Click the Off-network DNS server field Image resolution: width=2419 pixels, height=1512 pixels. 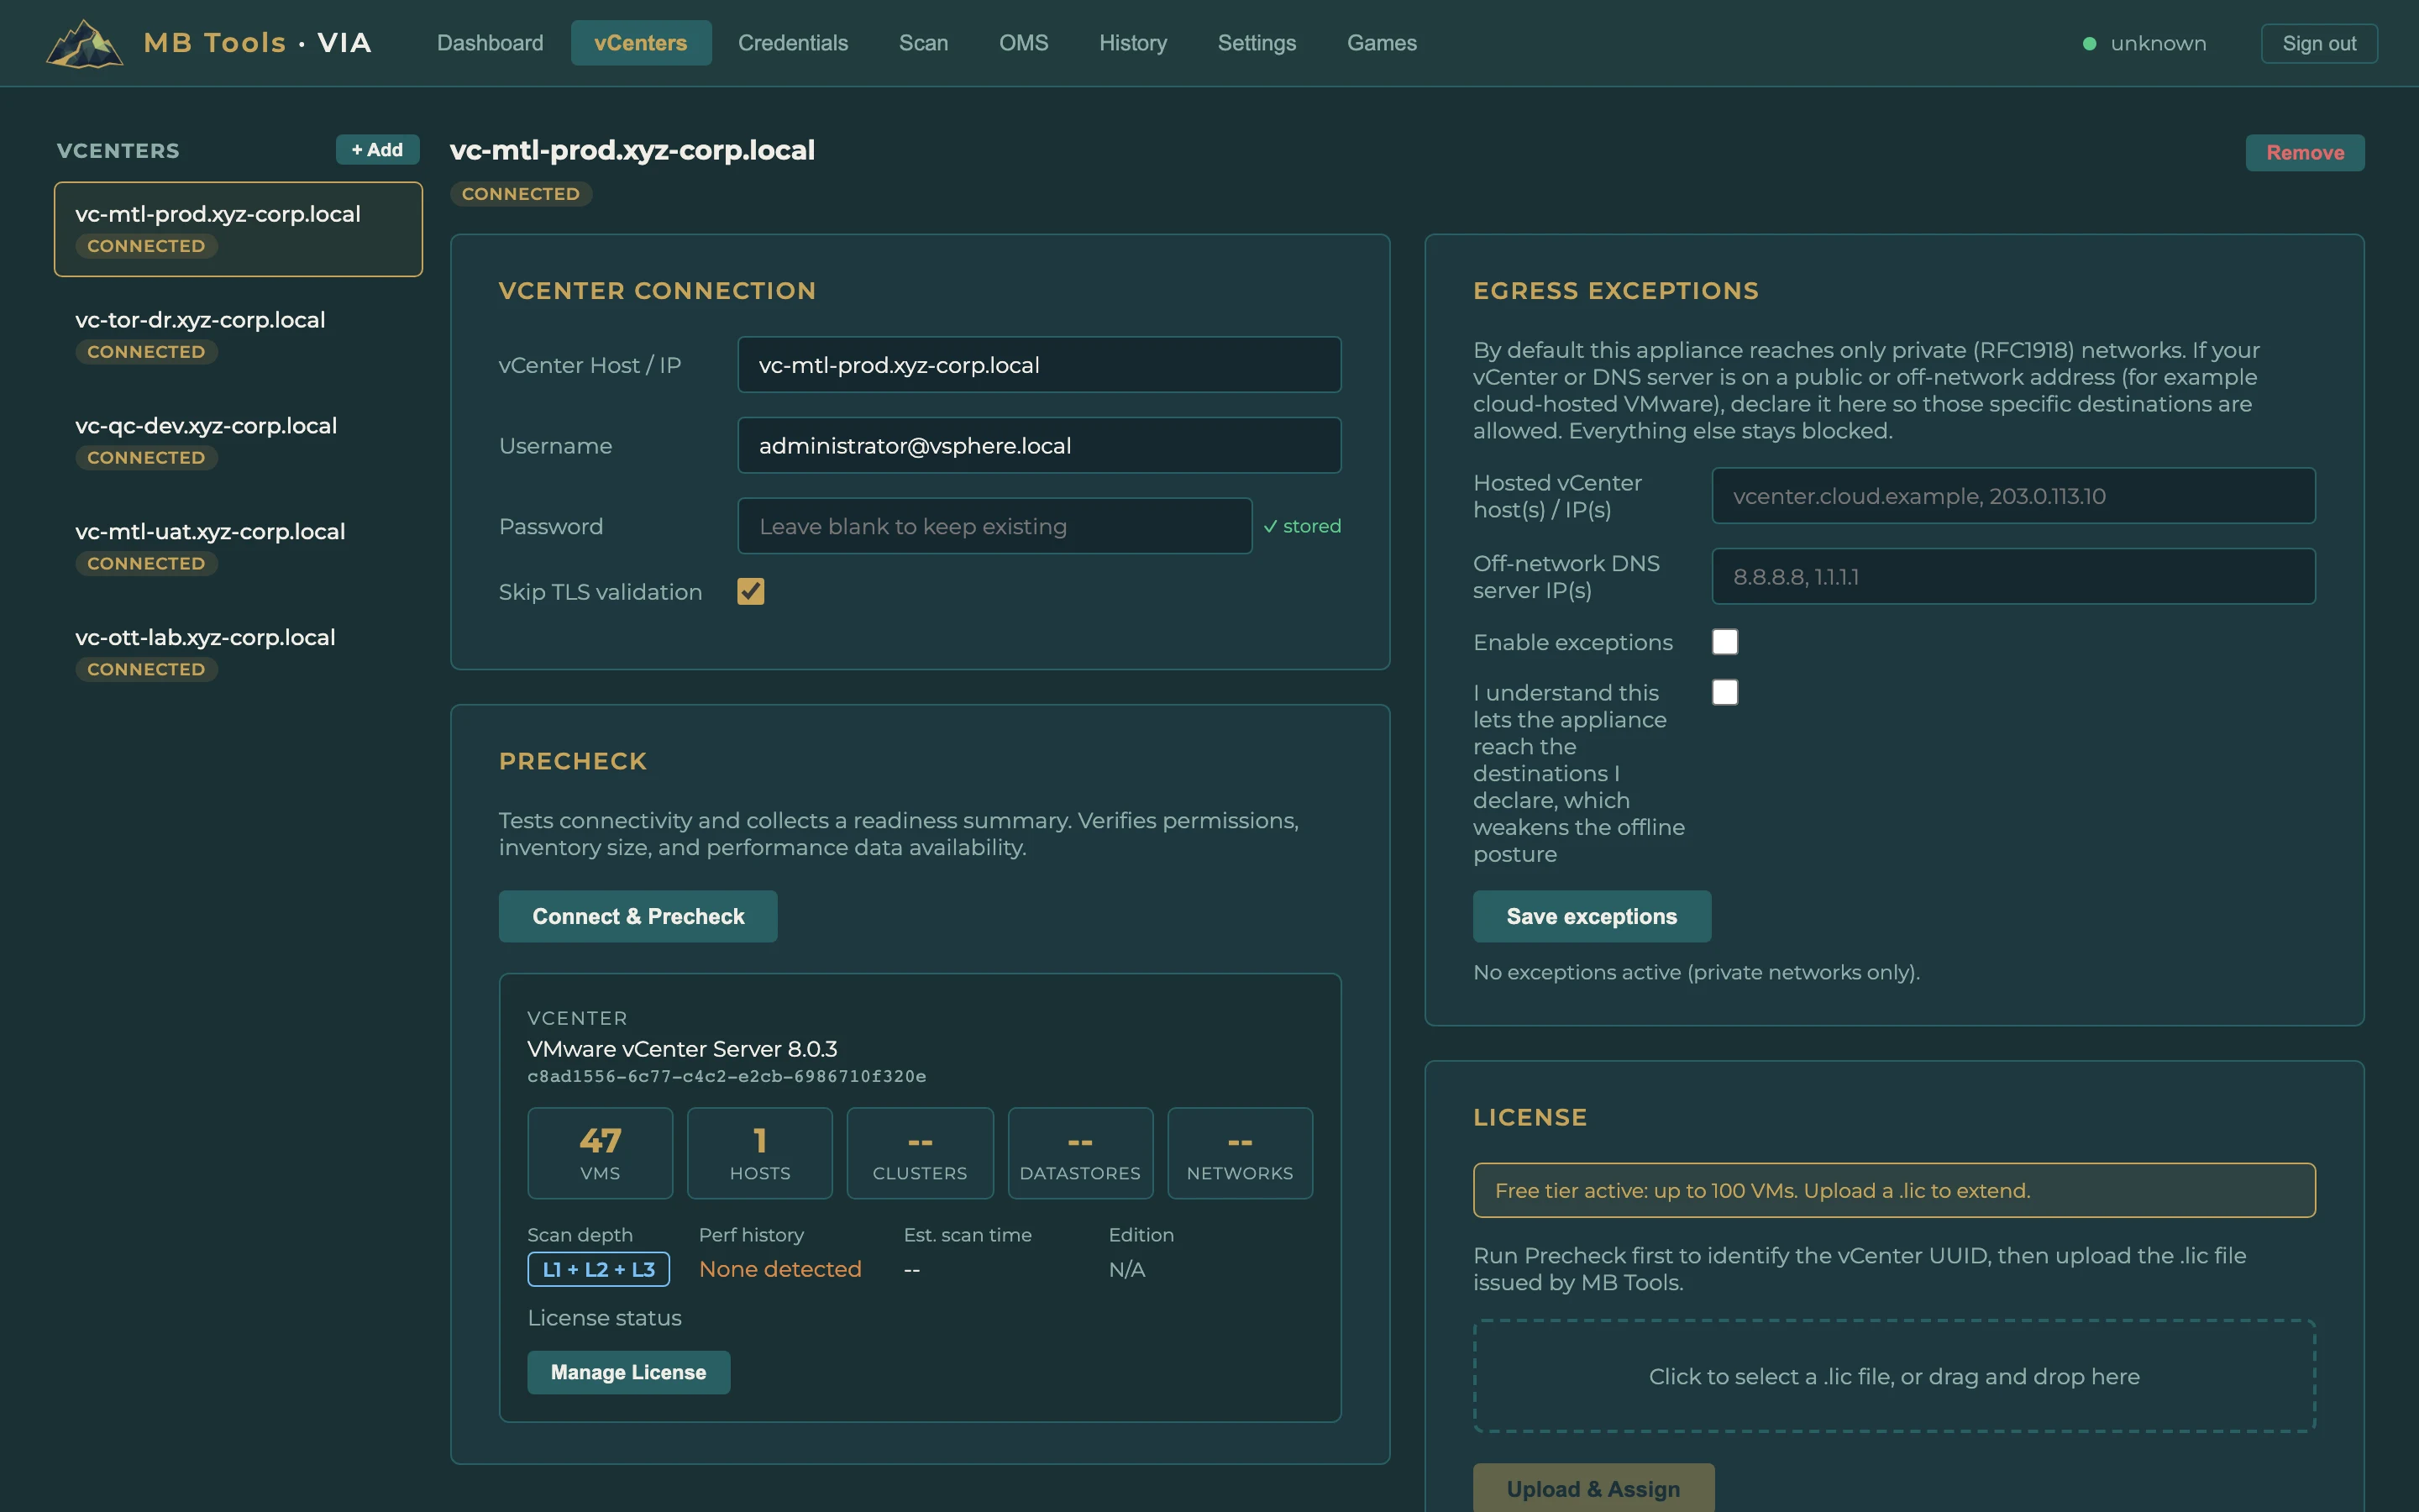(2013, 576)
